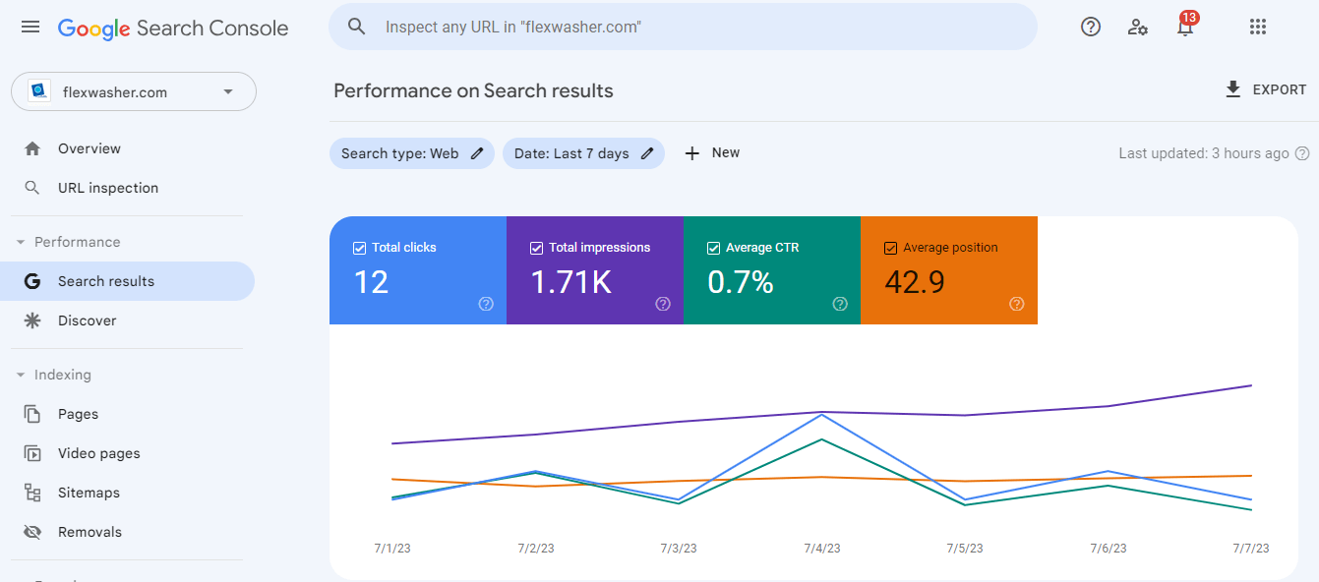The height and width of the screenshot is (582, 1319).
Task: Click the 7/7/23 date label
Action: point(1249,549)
